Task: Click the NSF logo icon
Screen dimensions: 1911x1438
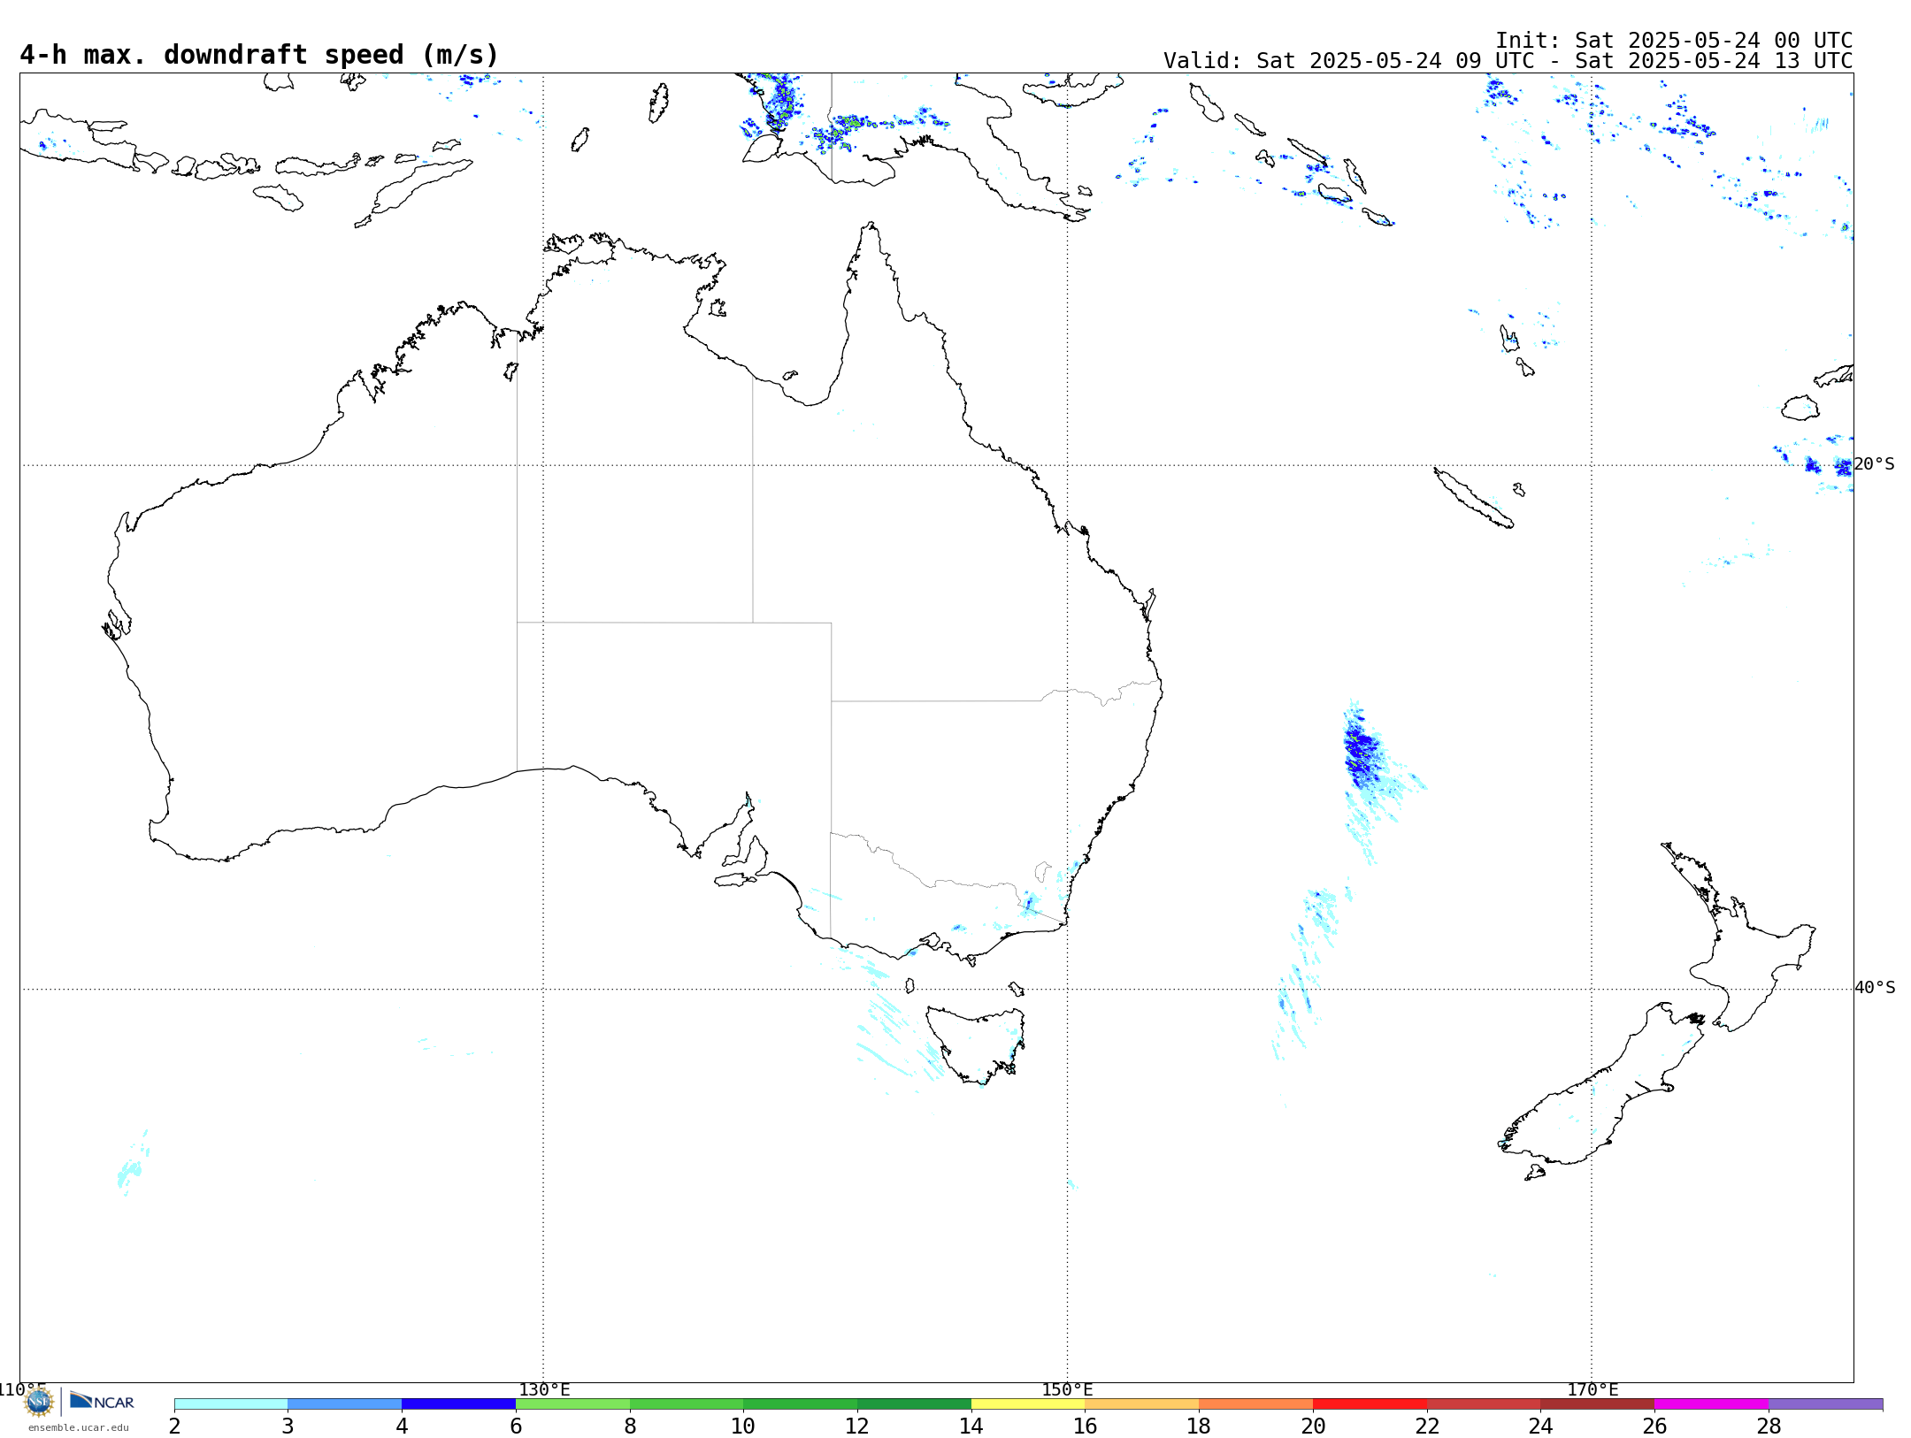Action: pyautogui.click(x=39, y=1402)
